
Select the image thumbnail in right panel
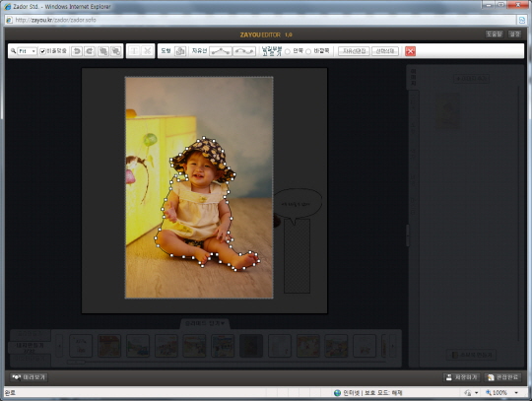point(448,111)
